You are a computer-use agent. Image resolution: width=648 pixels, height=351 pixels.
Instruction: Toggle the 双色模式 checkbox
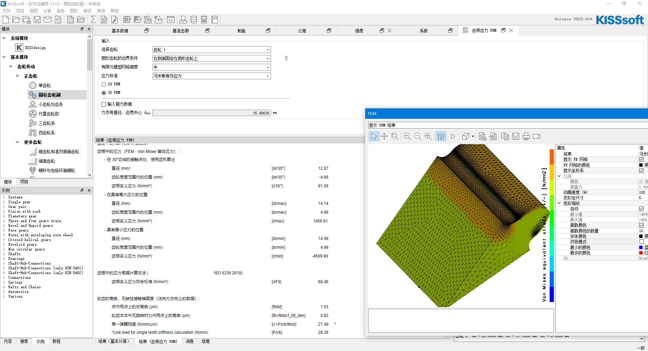click(642, 242)
